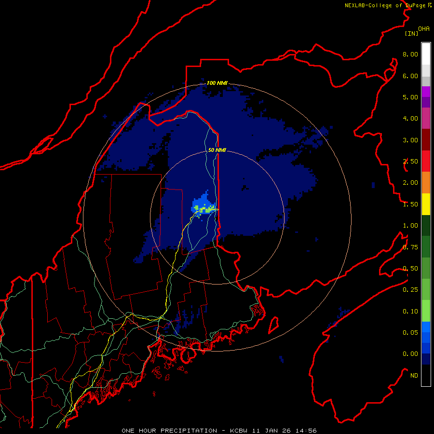Click the OHA product label

[x=424, y=29]
